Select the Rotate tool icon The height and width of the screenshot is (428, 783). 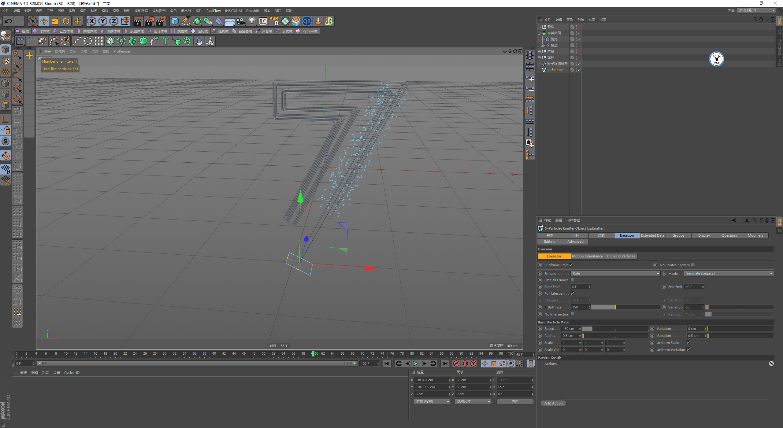(x=66, y=21)
